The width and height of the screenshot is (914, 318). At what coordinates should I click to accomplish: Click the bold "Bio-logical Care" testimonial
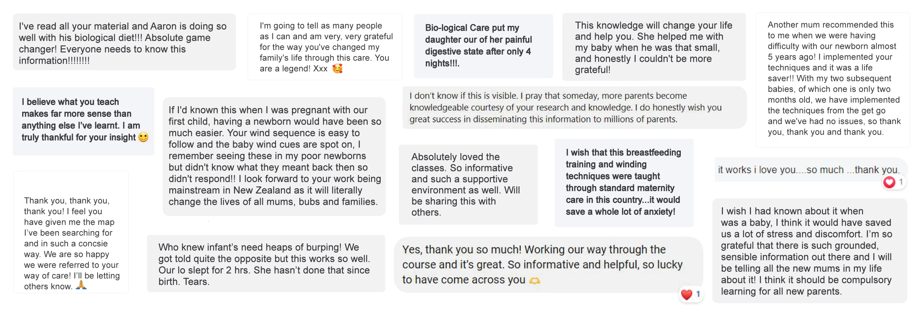pyautogui.click(x=483, y=46)
